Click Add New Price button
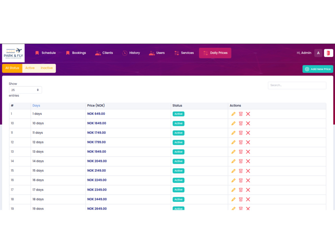The height and width of the screenshot is (251, 335). pos(318,69)
